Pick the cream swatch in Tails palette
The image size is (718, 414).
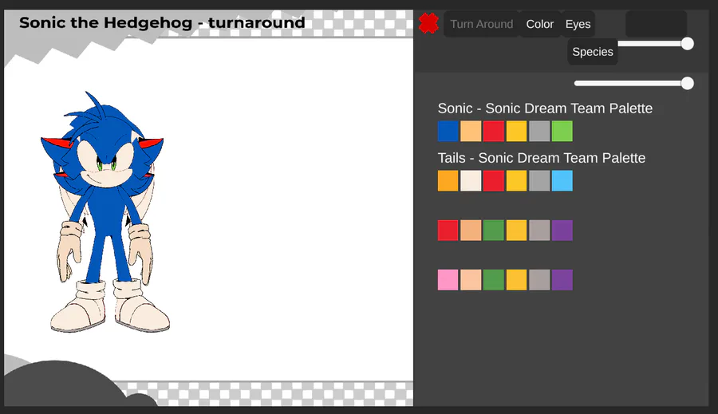coord(471,180)
